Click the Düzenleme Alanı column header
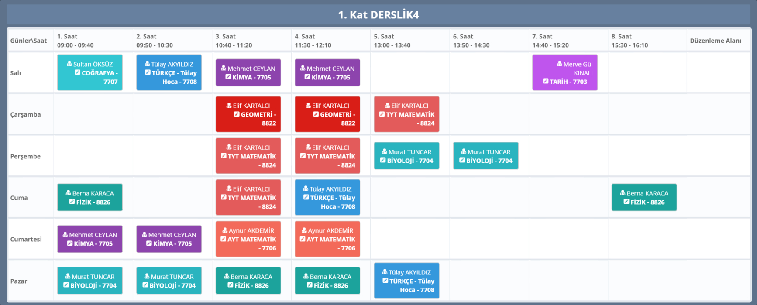The height and width of the screenshot is (305, 757). tap(715, 41)
